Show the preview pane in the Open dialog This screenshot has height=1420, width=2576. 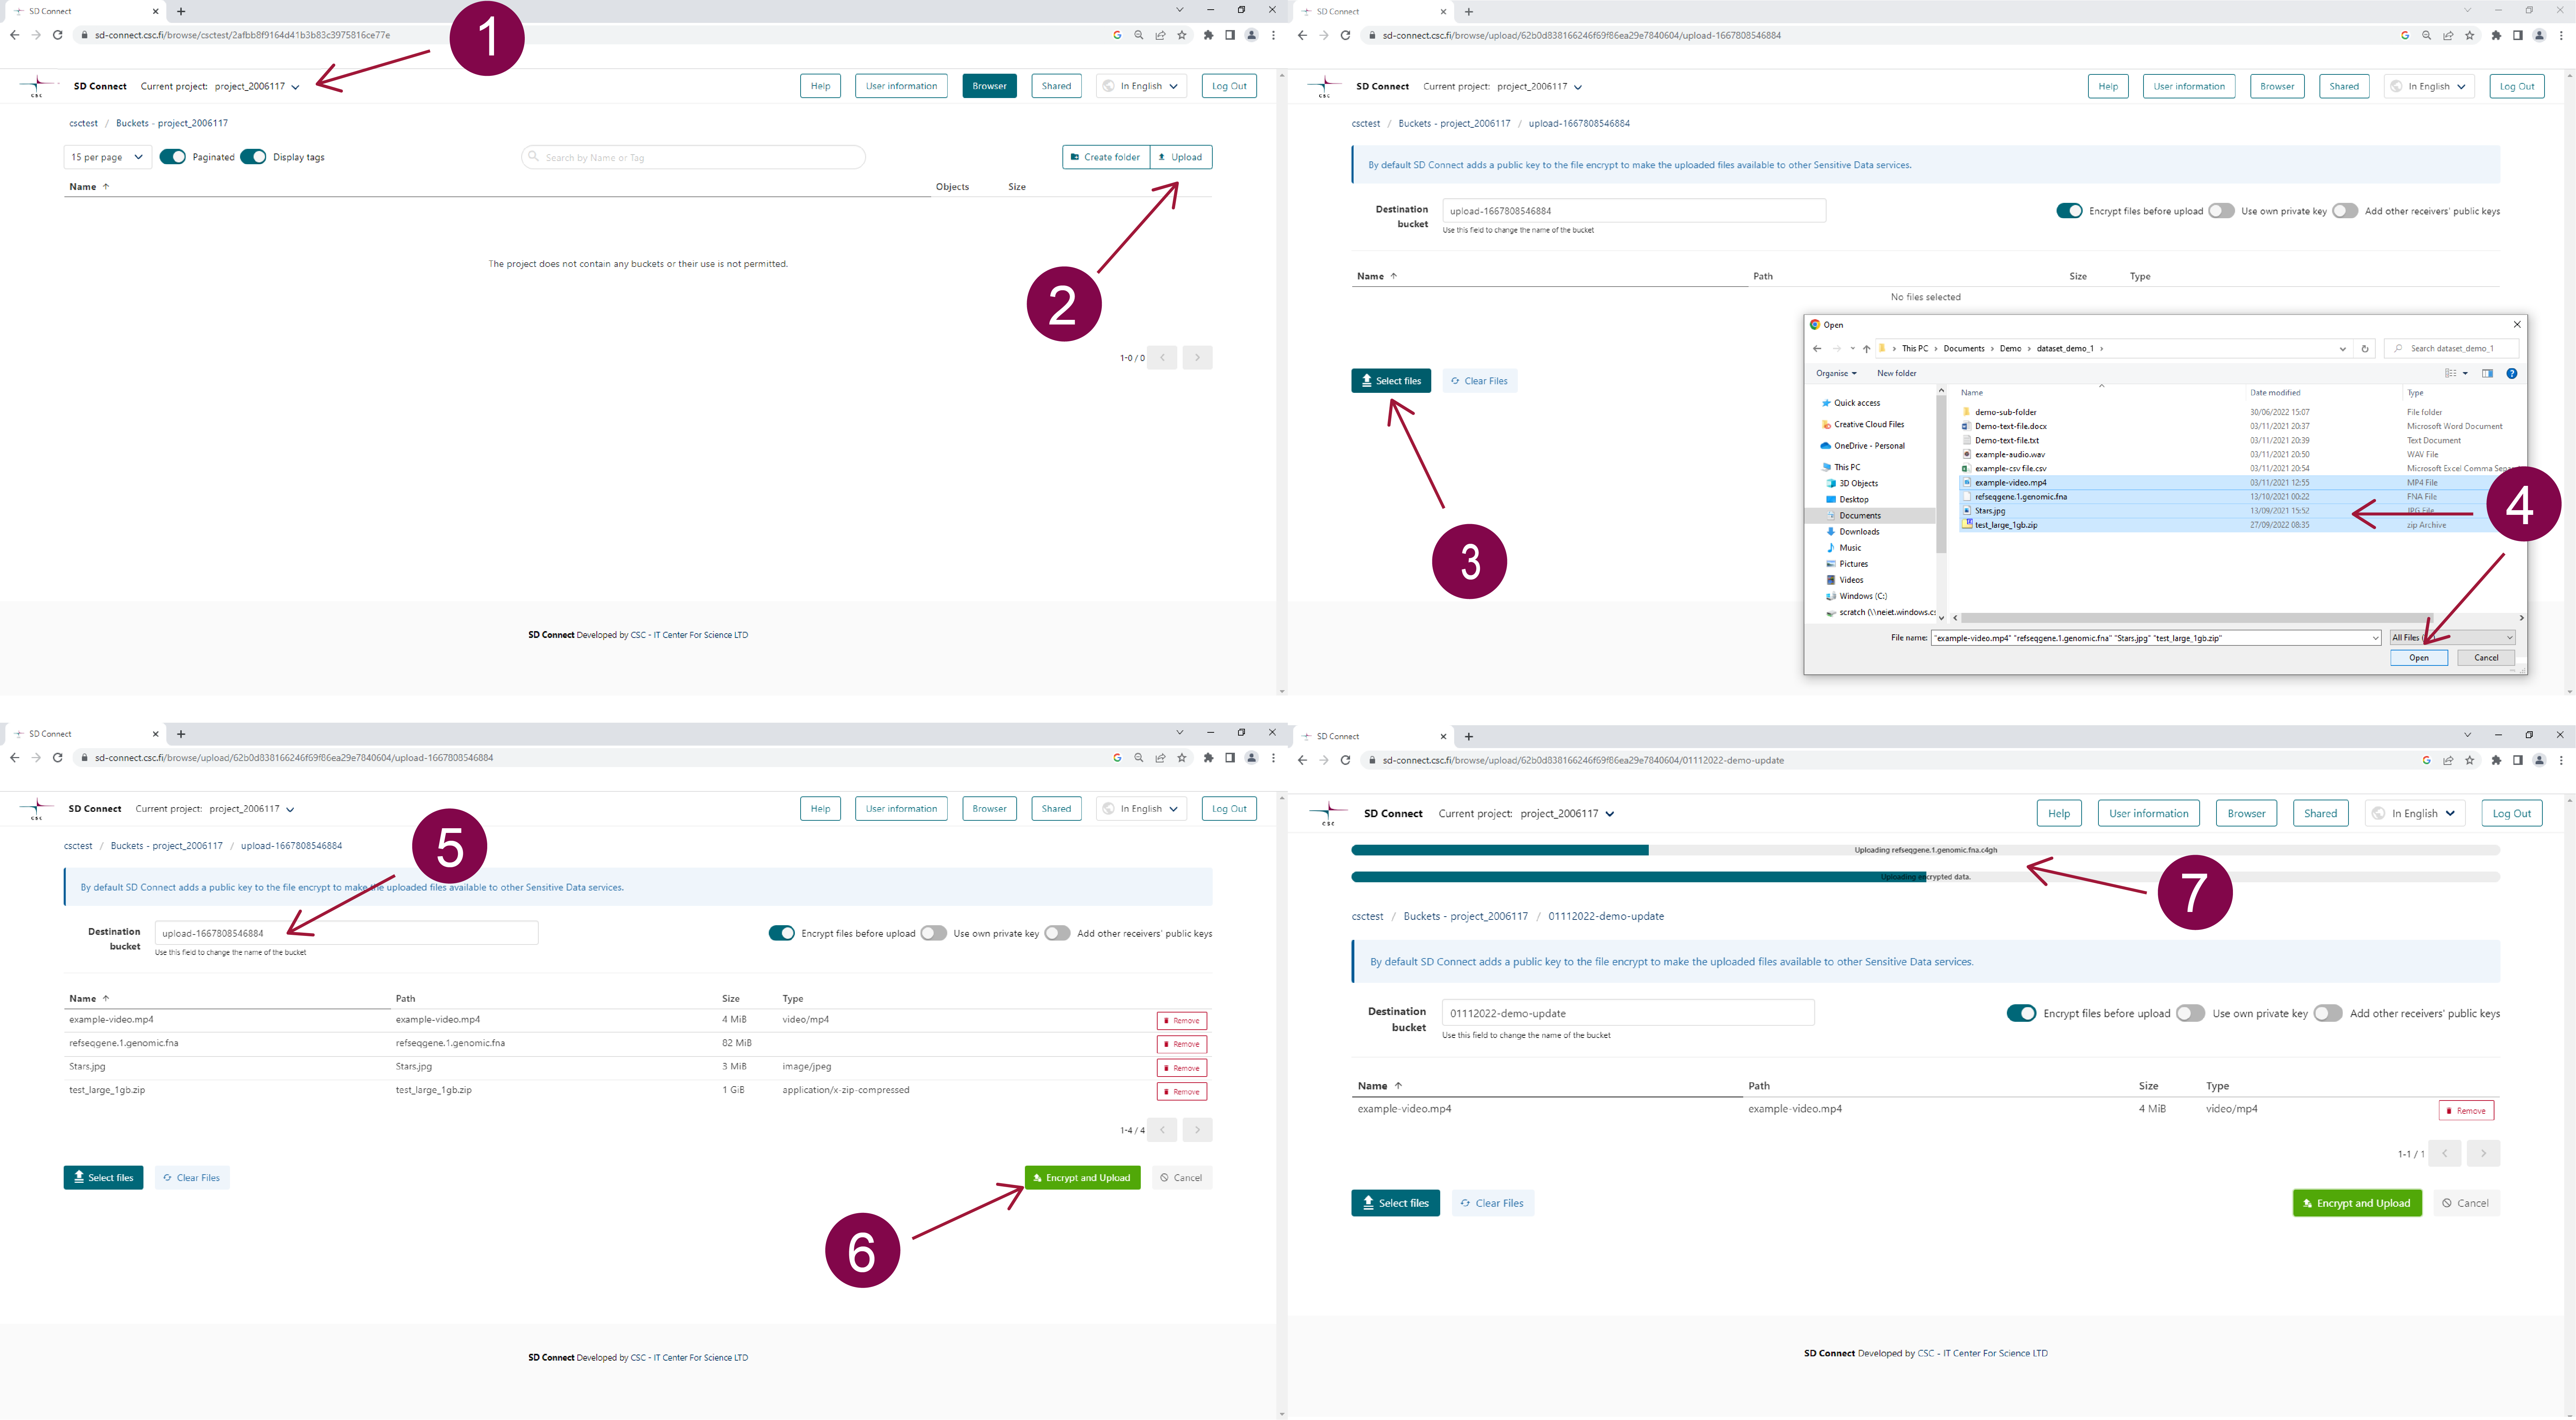[x=2487, y=373]
